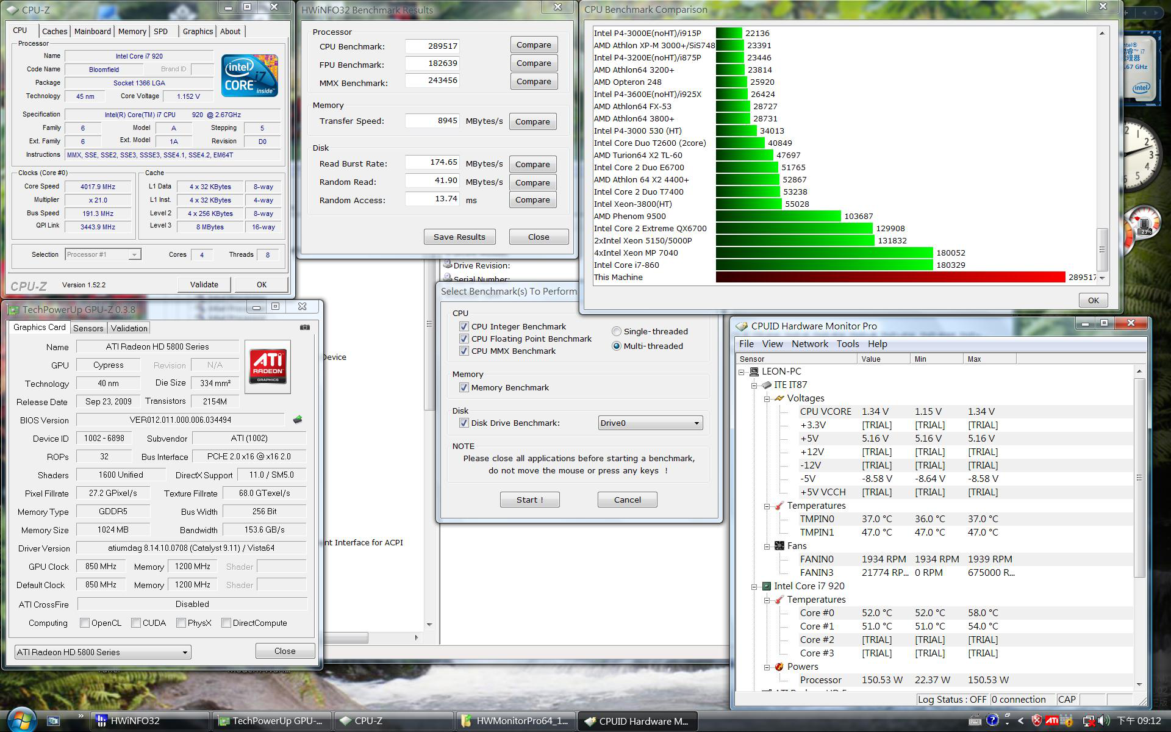Select the Single-threaded radio button

click(617, 331)
